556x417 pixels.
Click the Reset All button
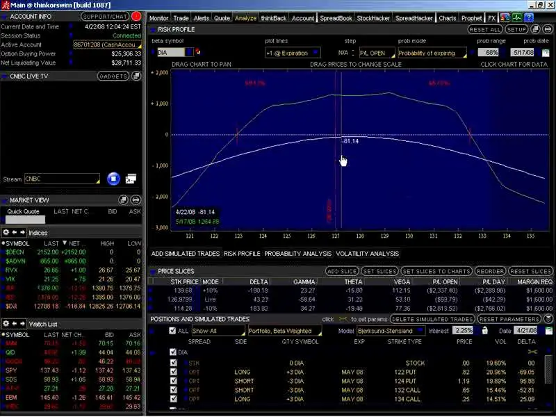(485, 29)
